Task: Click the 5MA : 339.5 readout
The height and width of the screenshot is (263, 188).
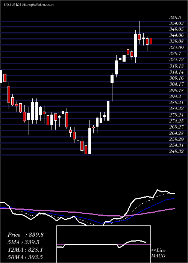Action: (23, 242)
